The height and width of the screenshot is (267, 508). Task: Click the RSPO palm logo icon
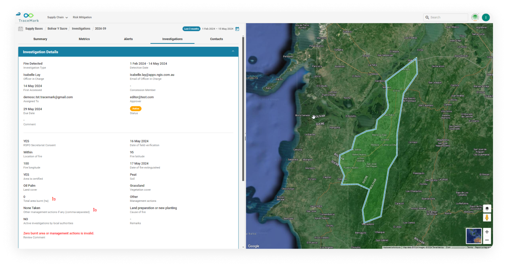[475, 18]
